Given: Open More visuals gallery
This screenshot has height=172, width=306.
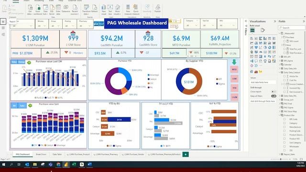Looking at the screenshot, I should [x=117, y=10].
